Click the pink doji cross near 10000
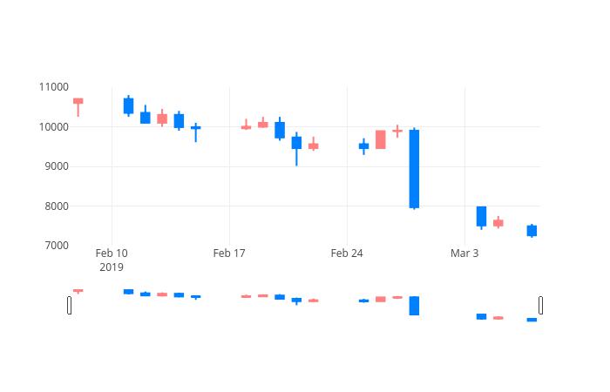The image size is (610, 392). (397, 131)
